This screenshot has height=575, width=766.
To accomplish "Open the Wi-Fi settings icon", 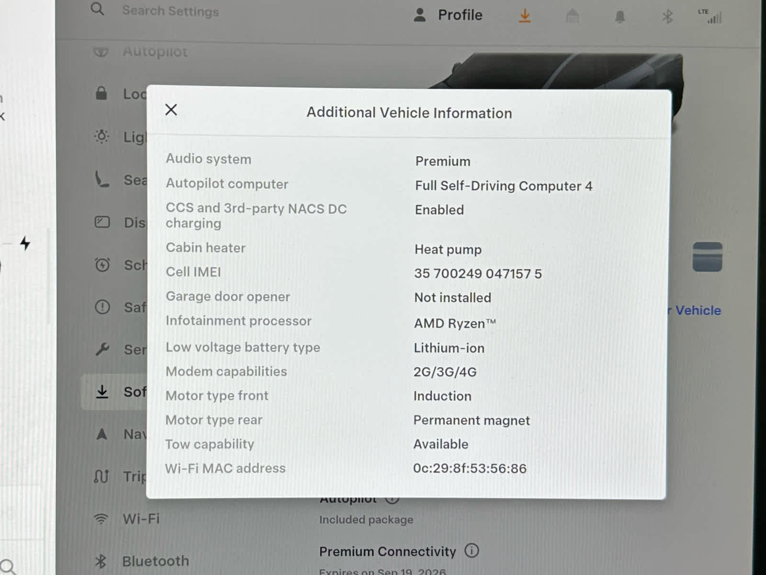I will (101, 518).
